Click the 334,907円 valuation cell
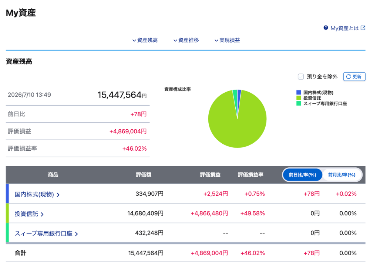 [149, 194]
